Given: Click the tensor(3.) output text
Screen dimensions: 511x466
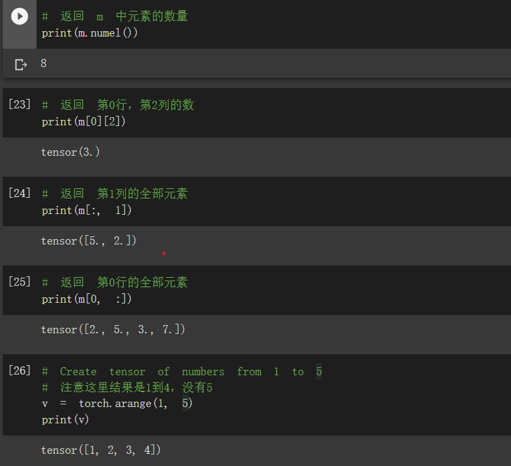Looking at the screenshot, I should [x=70, y=152].
